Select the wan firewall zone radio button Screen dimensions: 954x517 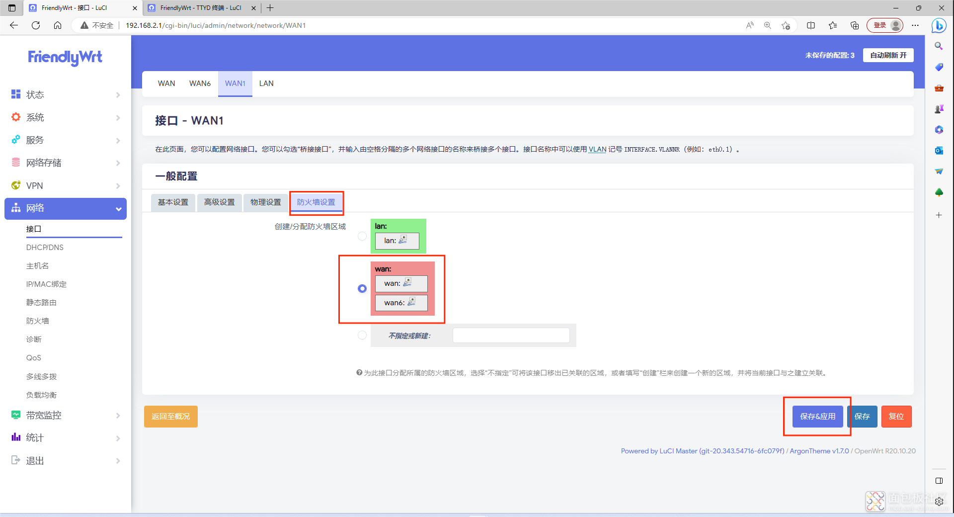362,288
